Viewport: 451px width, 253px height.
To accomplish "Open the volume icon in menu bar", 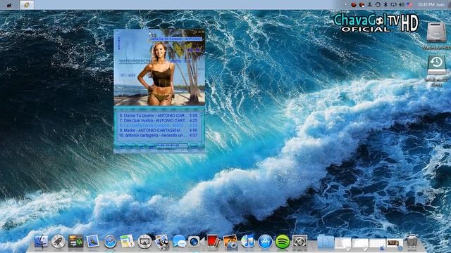I will tap(401, 5).
